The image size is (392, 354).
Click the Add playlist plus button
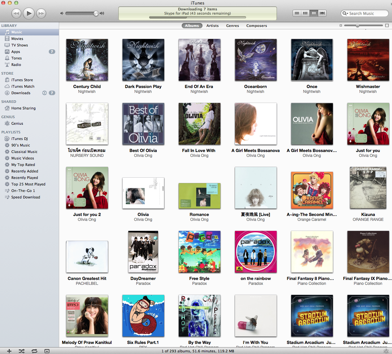[9, 351]
